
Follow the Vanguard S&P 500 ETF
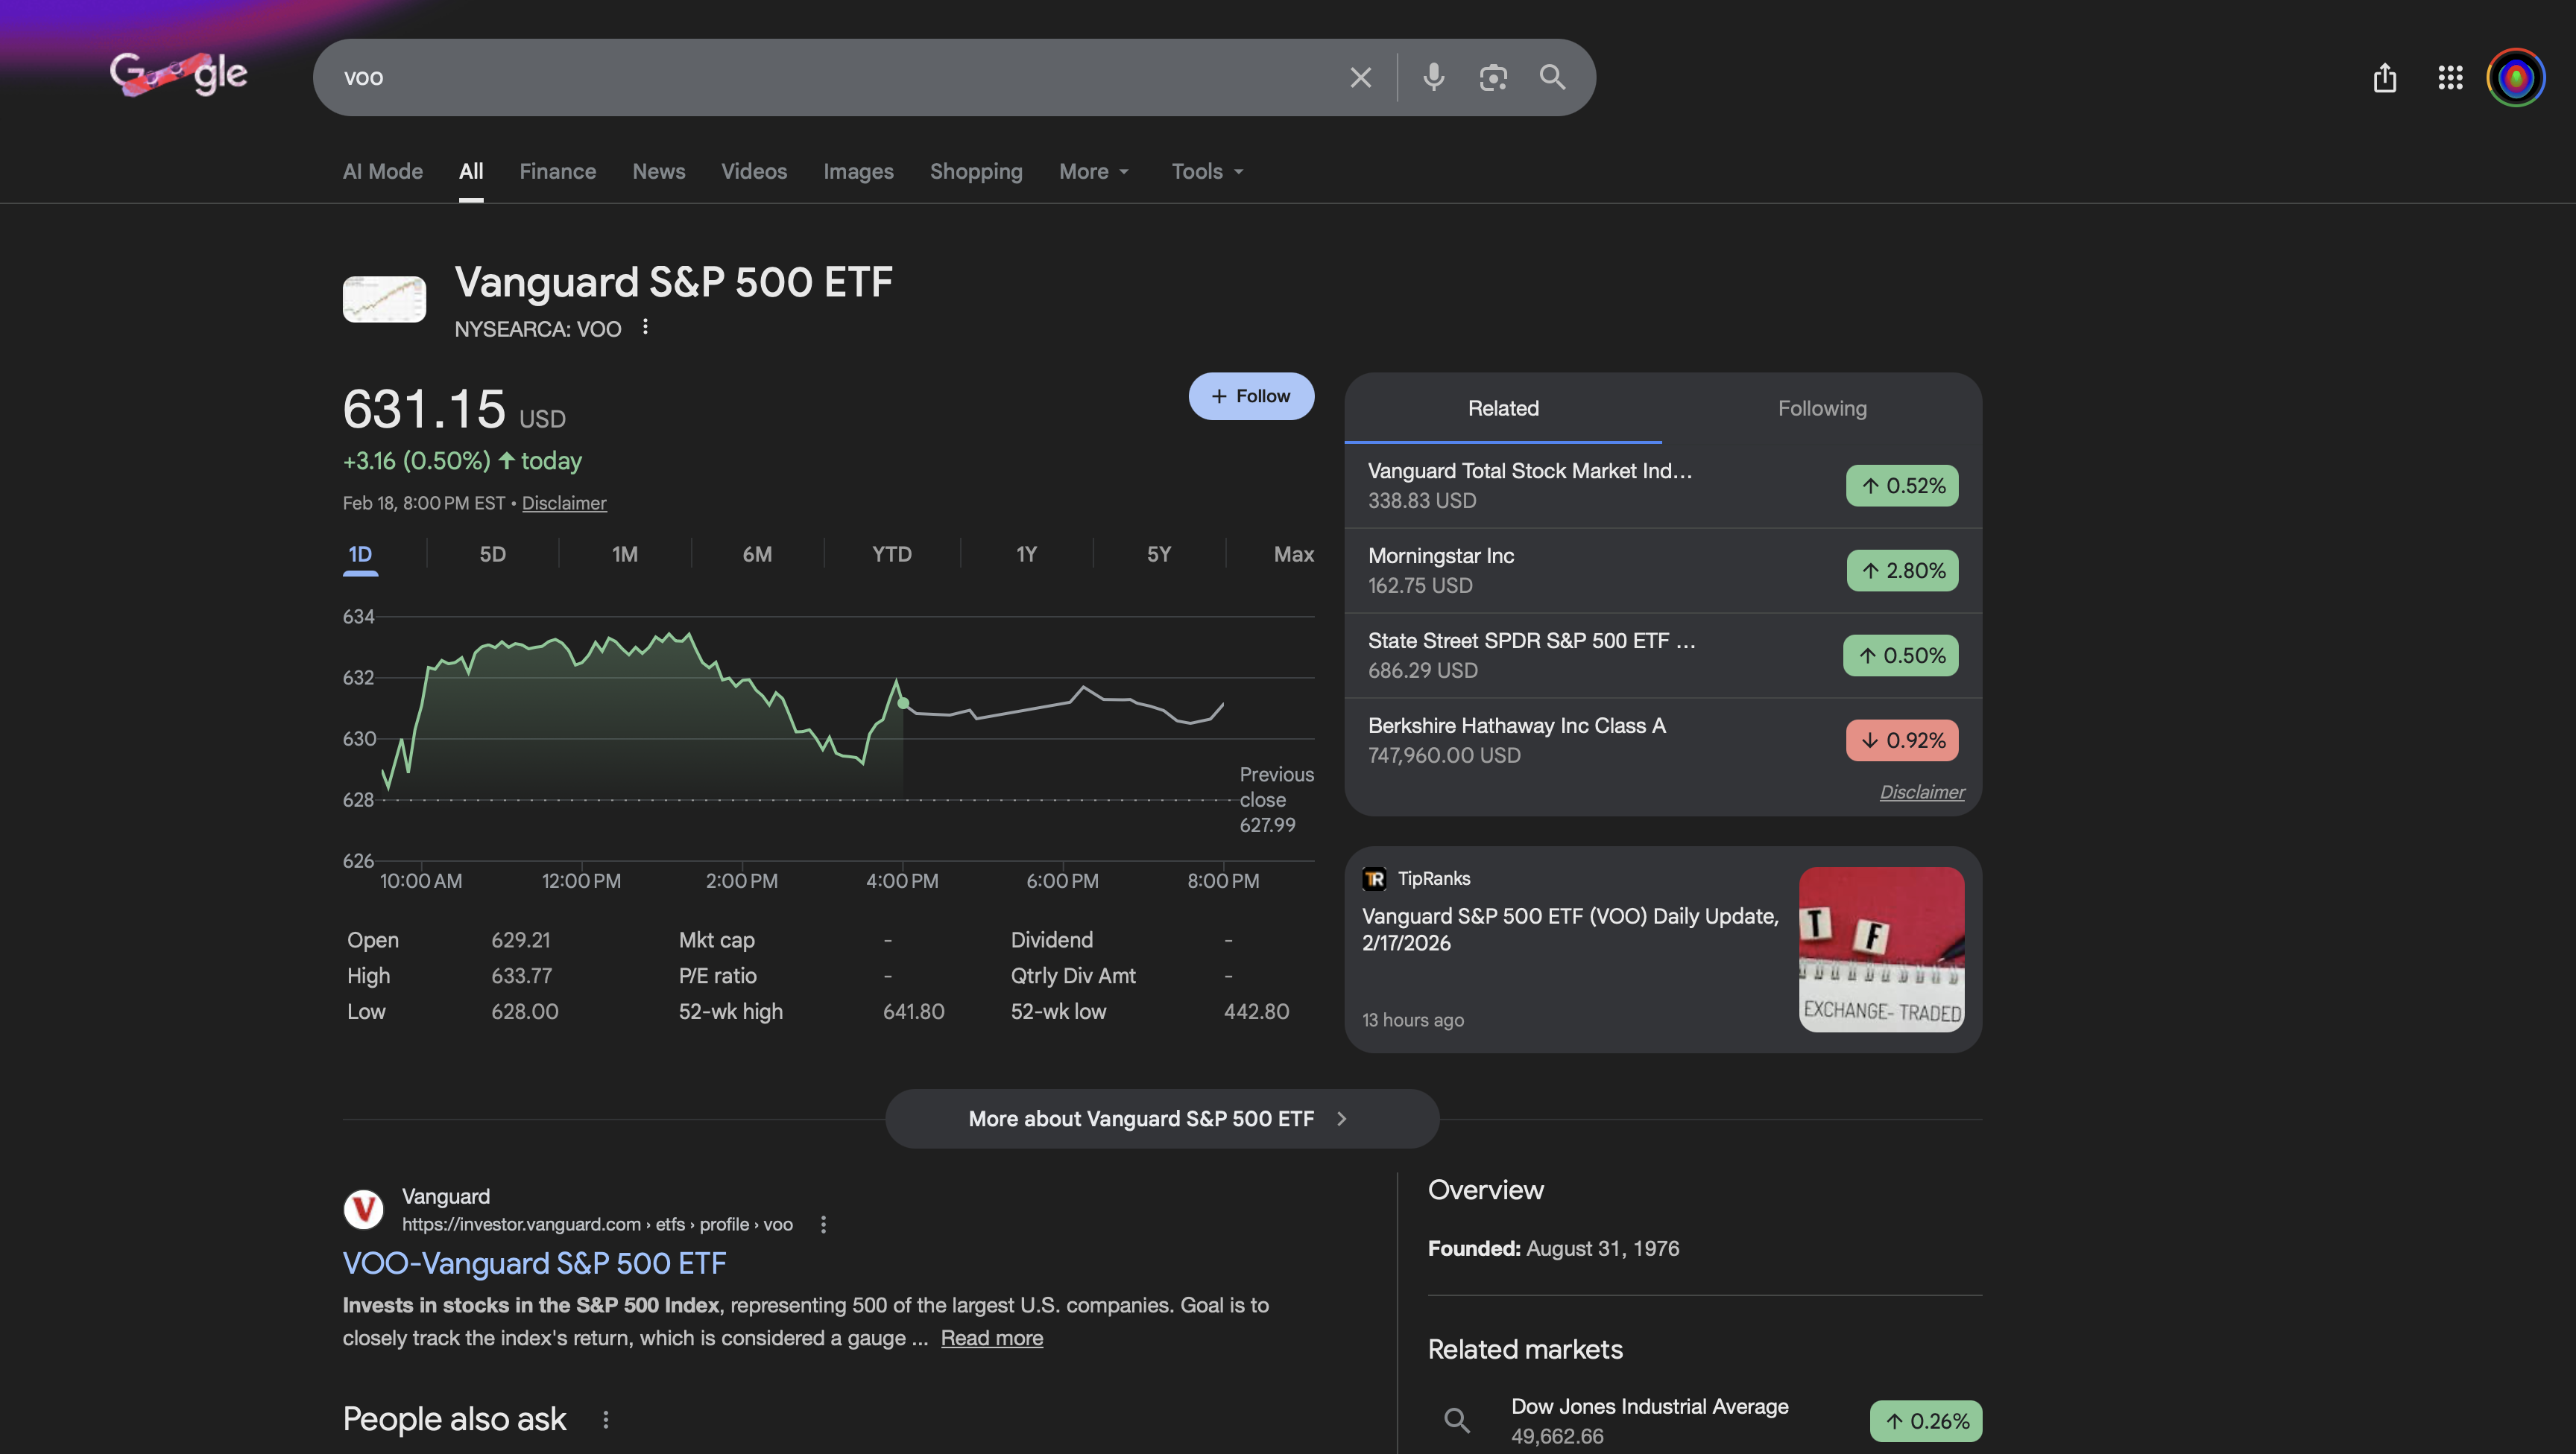[x=1250, y=396]
